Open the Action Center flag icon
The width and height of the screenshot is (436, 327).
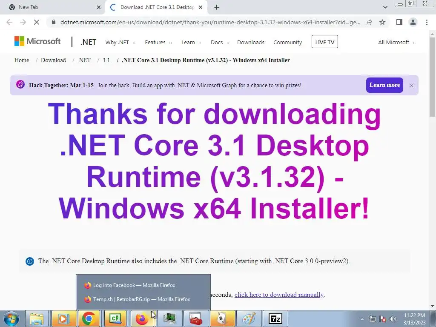(383, 319)
